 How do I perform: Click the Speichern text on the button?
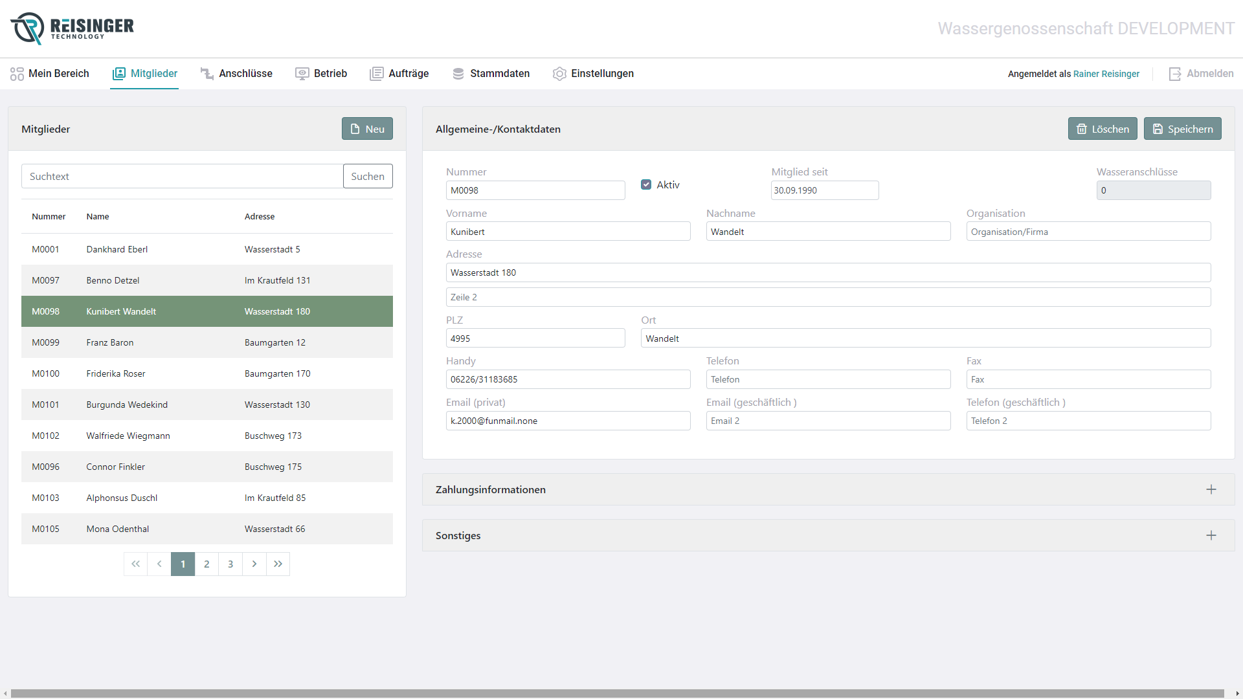(1190, 129)
